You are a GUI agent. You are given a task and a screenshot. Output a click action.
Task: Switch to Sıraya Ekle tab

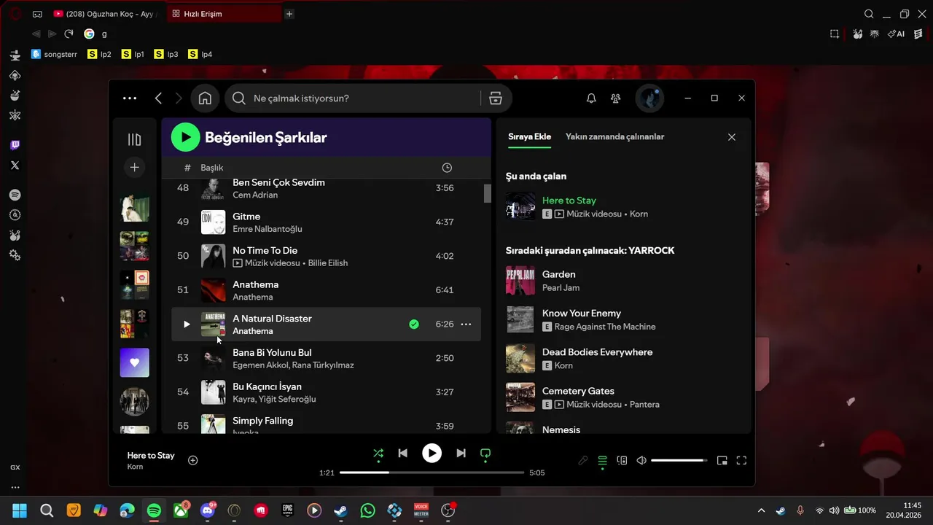pyautogui.click(x=529, y=136)
